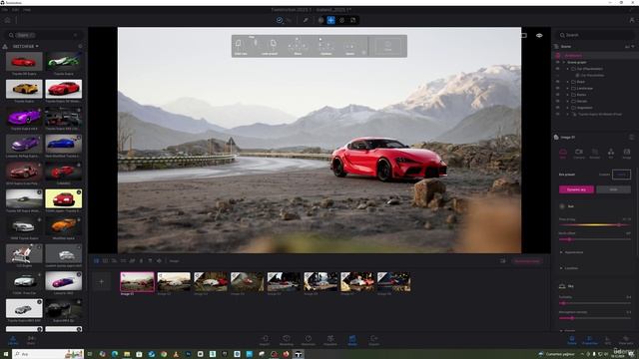Toggle visibility of Landscape folder
The width and height of the screenshot is (639, 359).
pos(557,89)
